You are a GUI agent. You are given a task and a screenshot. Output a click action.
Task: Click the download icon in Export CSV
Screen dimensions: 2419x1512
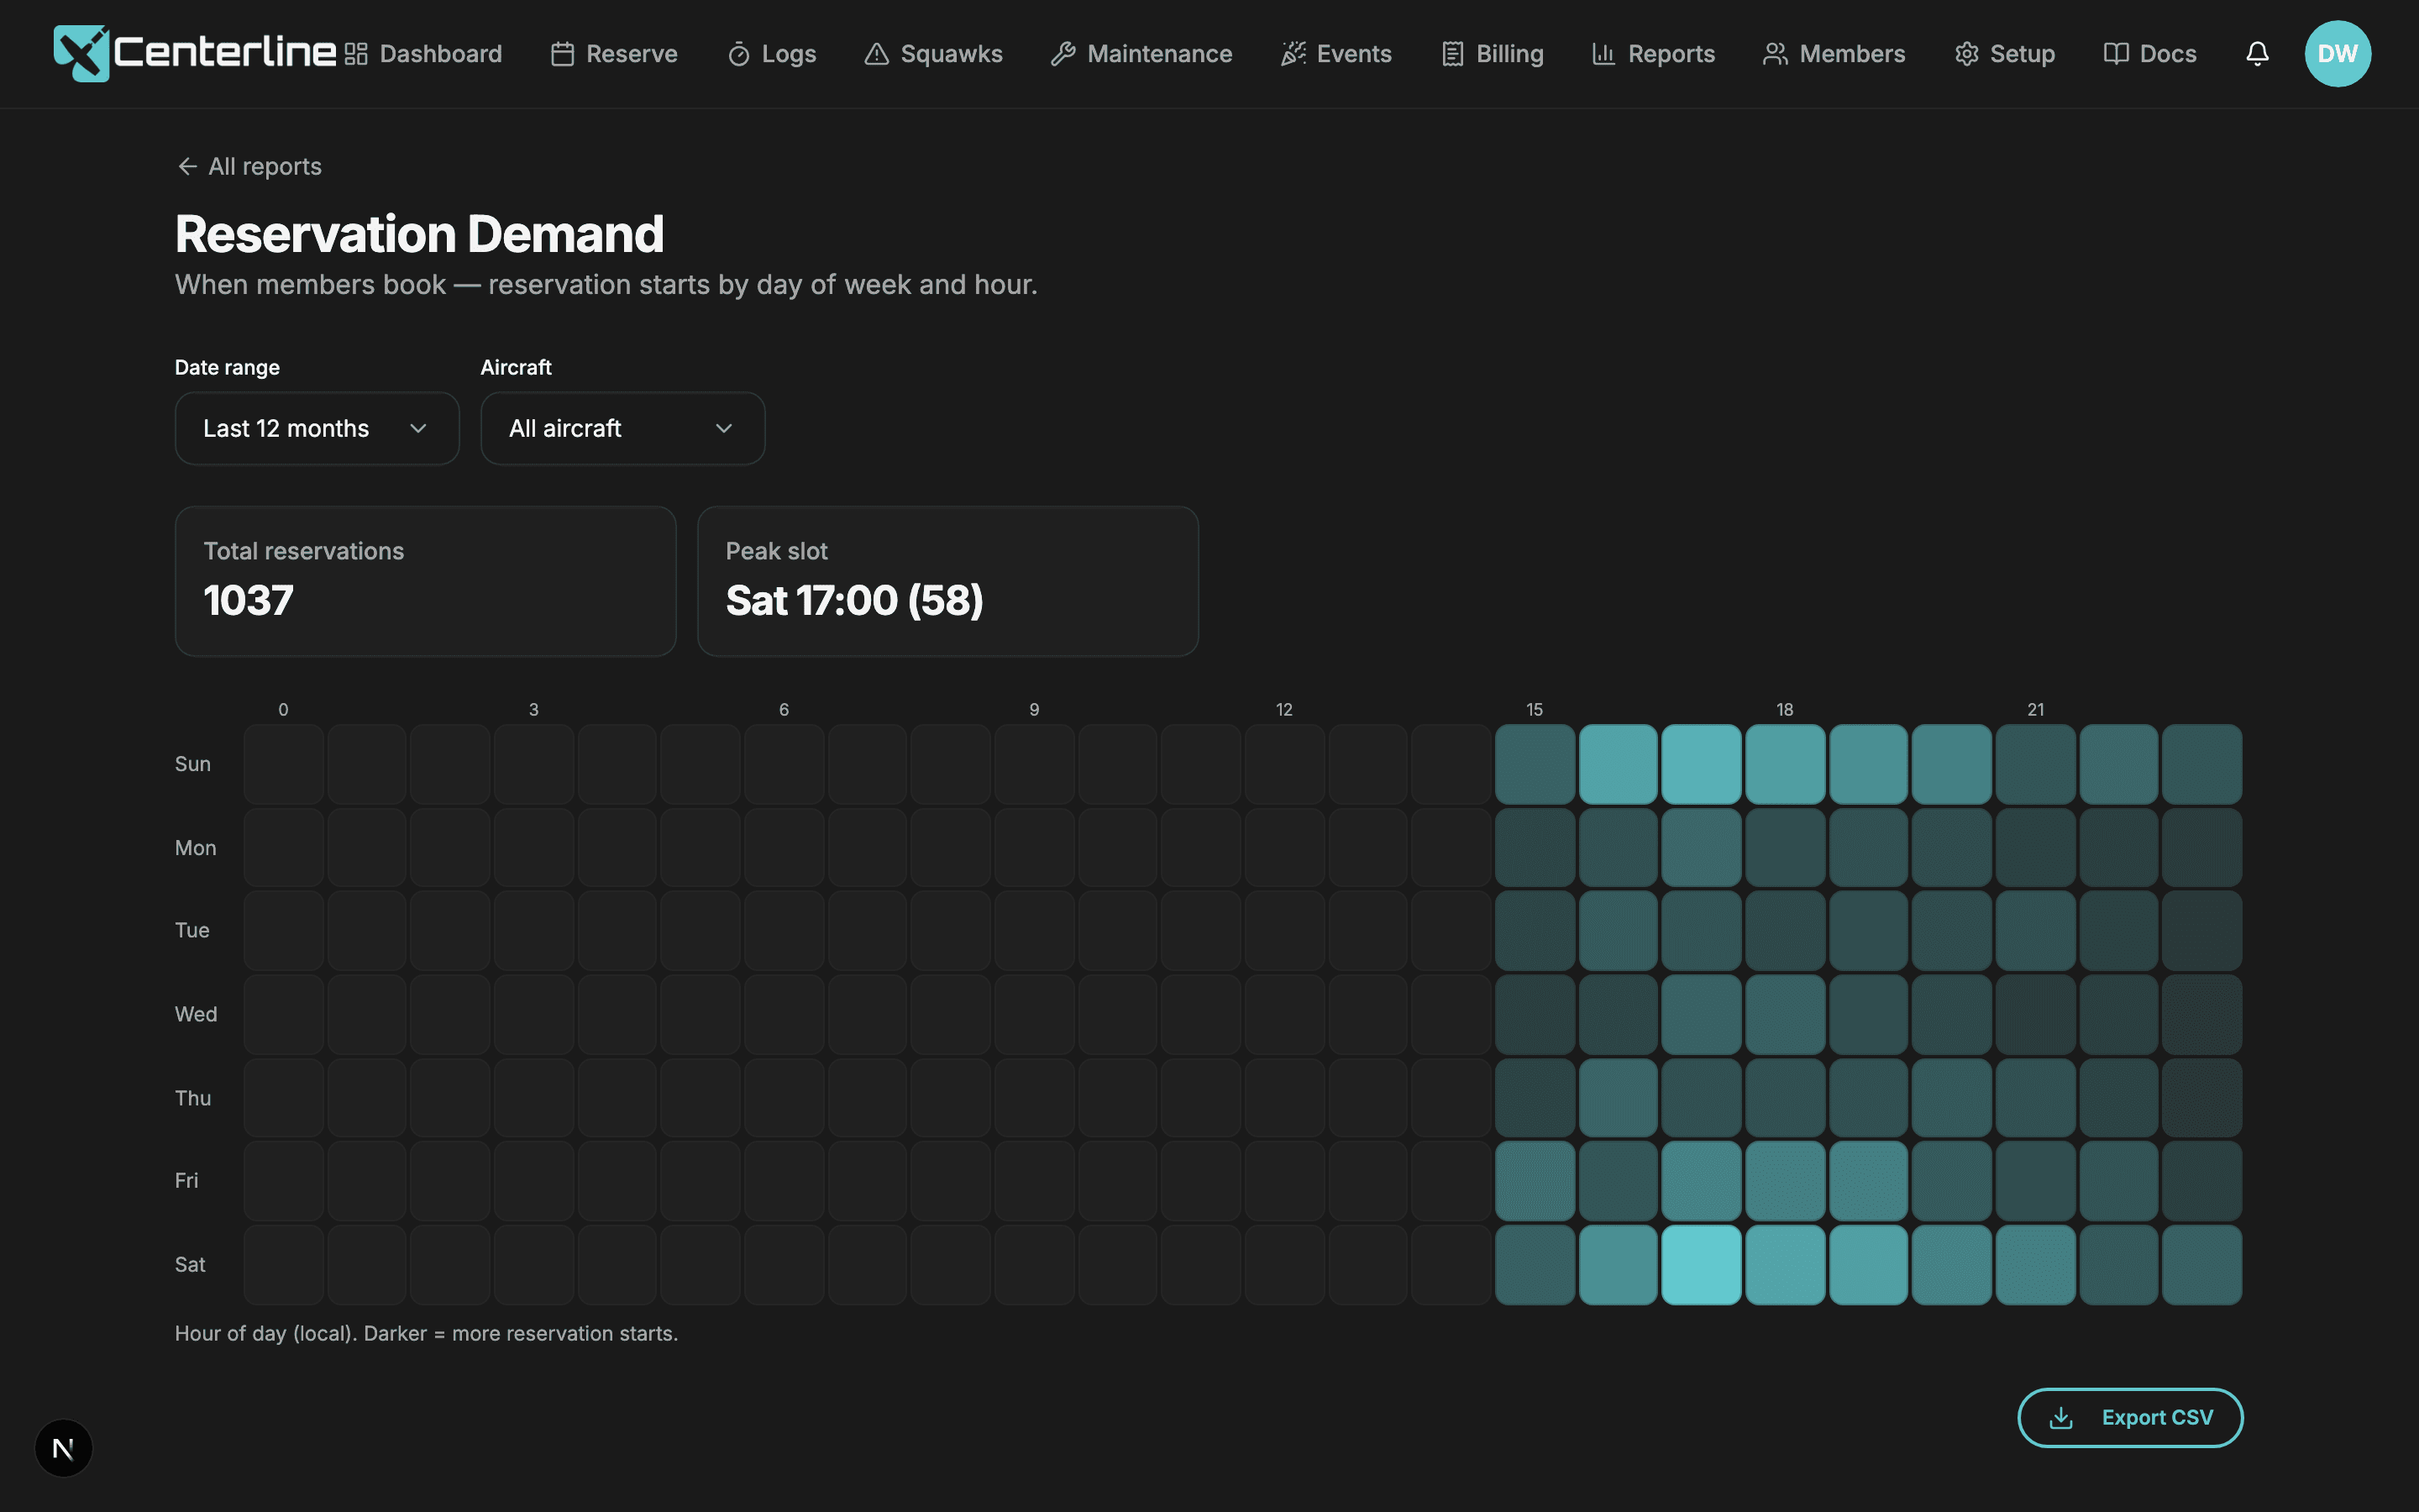(2061, 1417)
